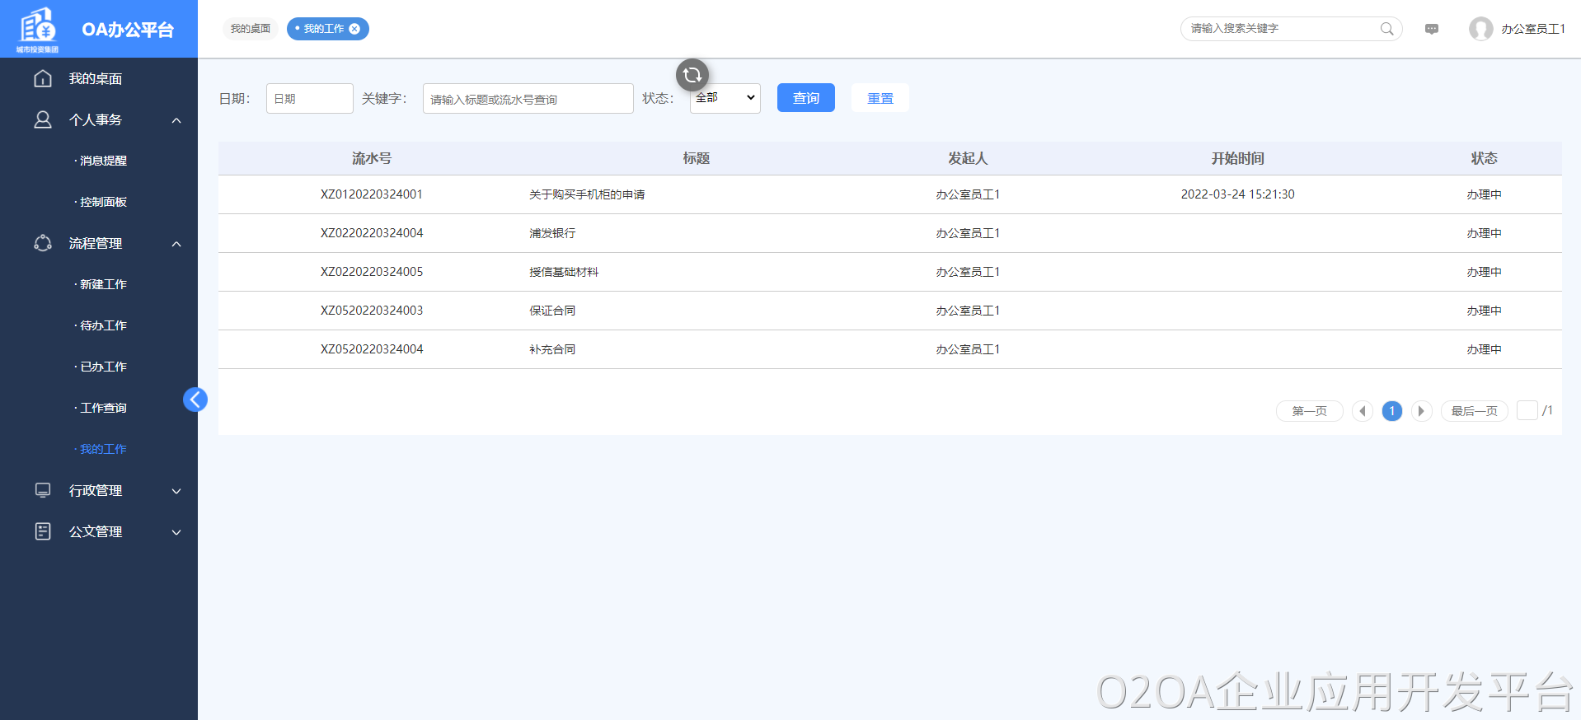This screenshot has height=720, width=1581.
Task: Collapse sidebar with blue arrow button
Action: (x=195, y=400)
